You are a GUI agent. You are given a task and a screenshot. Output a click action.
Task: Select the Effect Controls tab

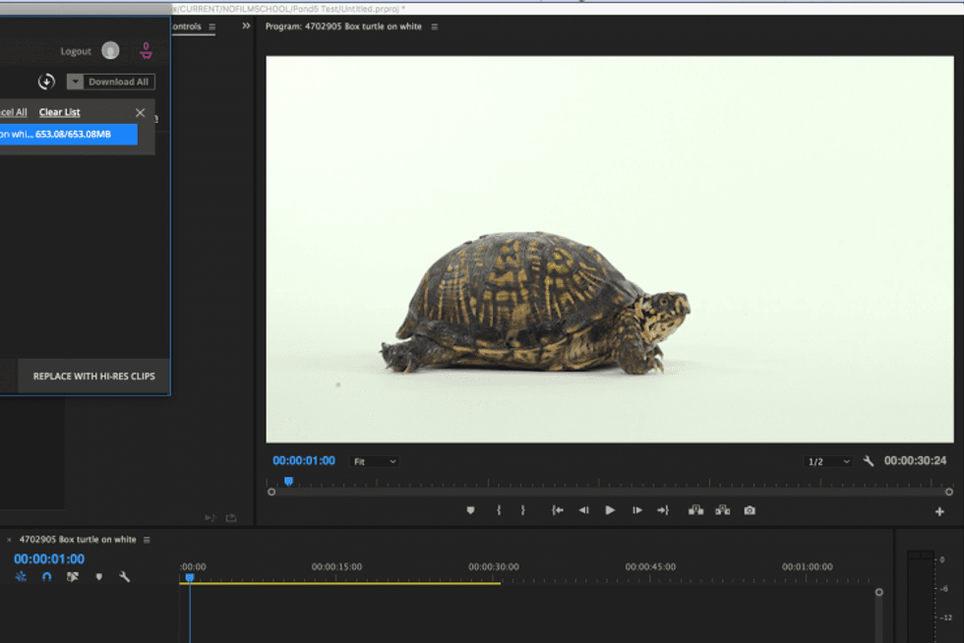click(186, 27)
